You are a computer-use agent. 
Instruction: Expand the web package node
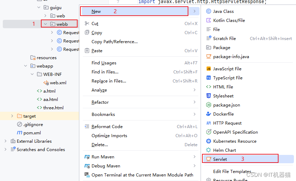(x=45, y=16)
